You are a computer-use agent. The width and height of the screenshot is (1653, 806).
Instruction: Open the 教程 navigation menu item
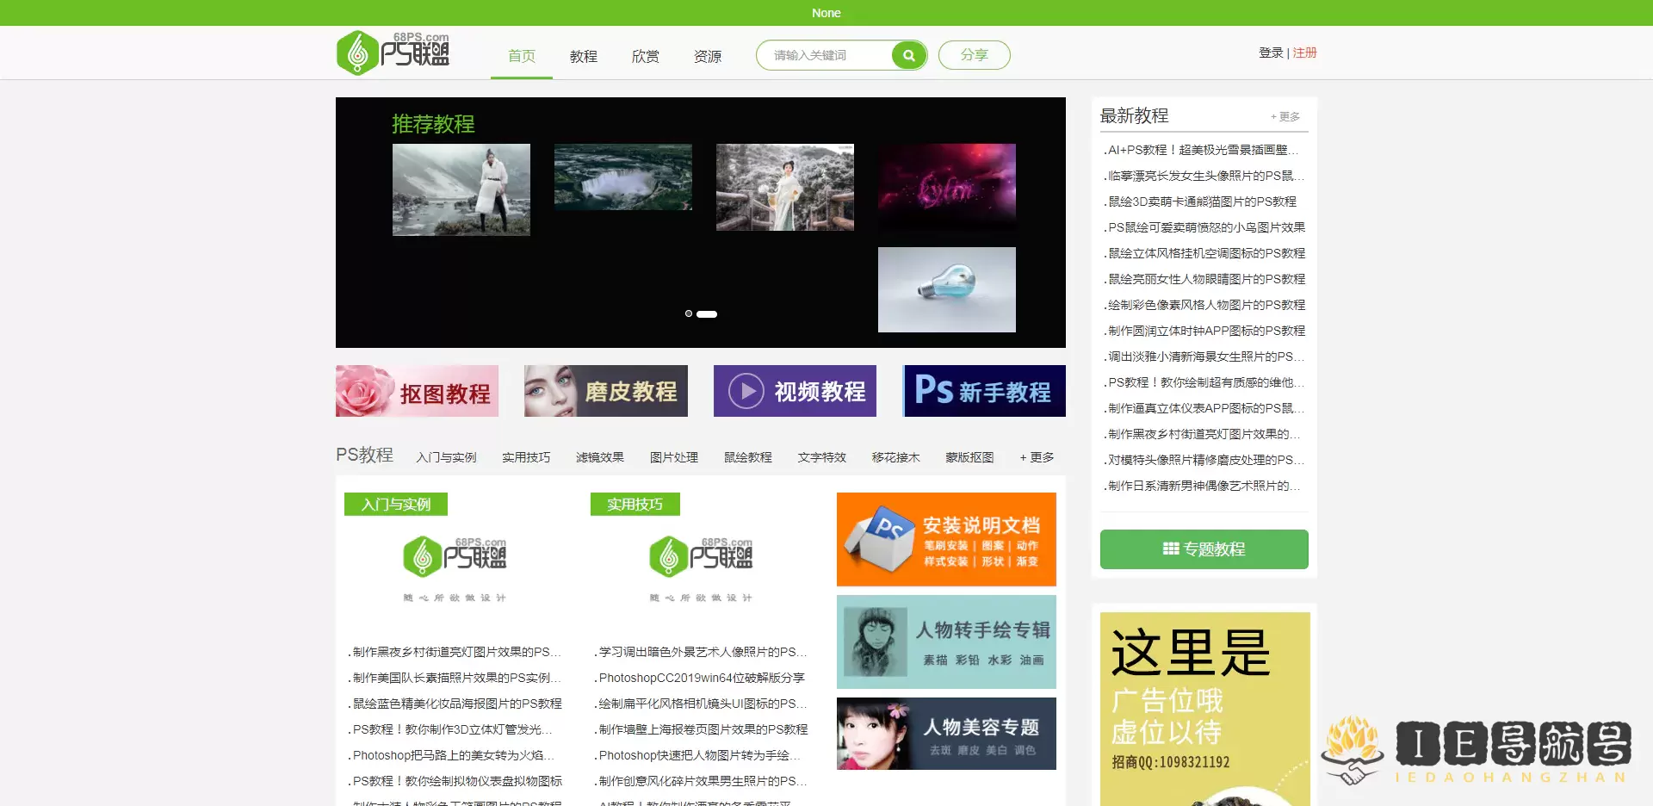(x=583, y=56)
